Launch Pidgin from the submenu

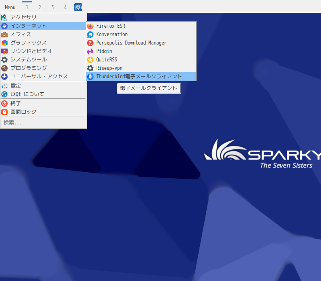coord(141,51)
